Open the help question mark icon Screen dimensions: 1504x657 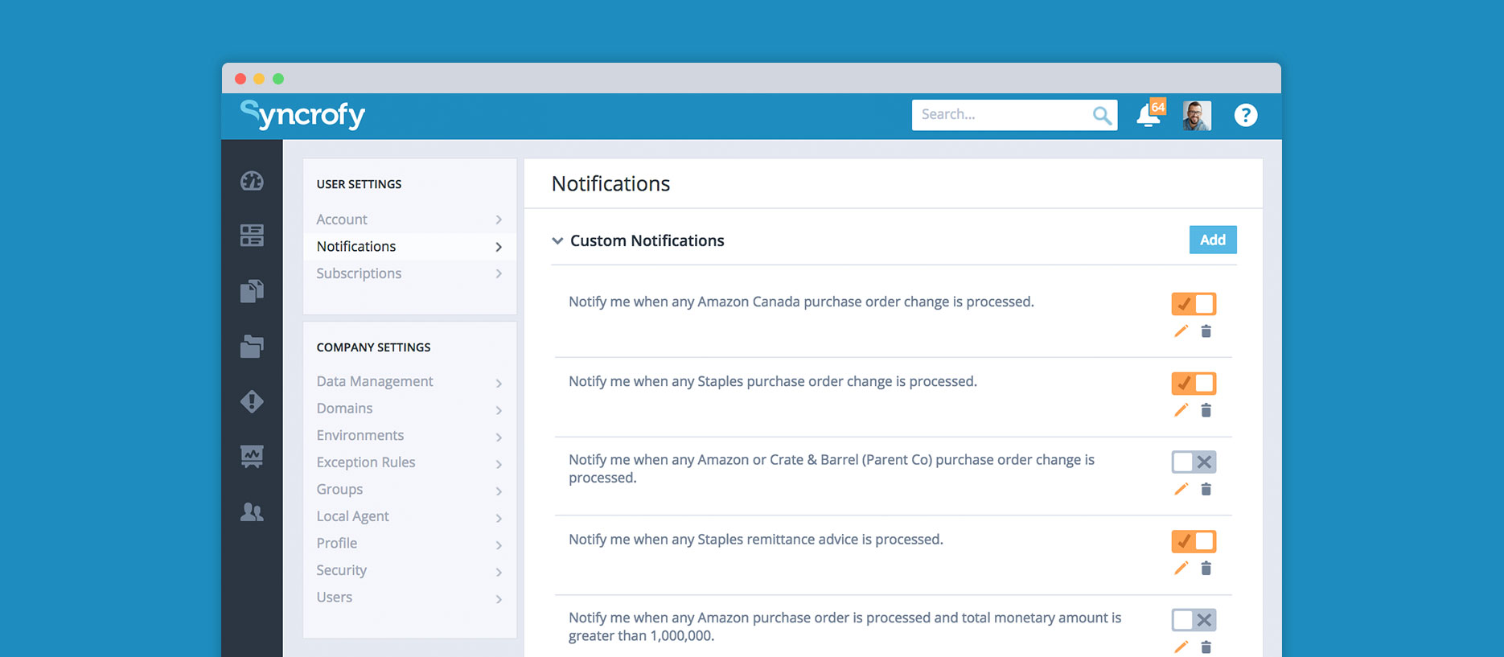coord(1245,115)
